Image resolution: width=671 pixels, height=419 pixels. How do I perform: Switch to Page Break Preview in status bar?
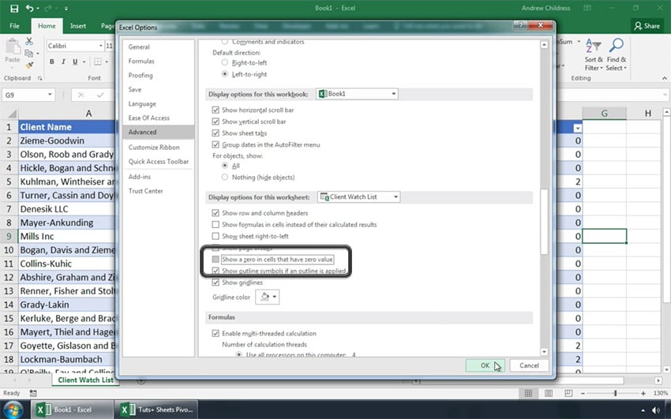[x=568, y=393]
